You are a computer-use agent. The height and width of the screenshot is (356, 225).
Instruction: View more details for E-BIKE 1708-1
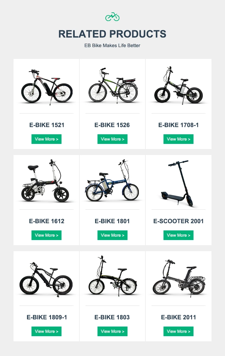click(x=178, y=139)
